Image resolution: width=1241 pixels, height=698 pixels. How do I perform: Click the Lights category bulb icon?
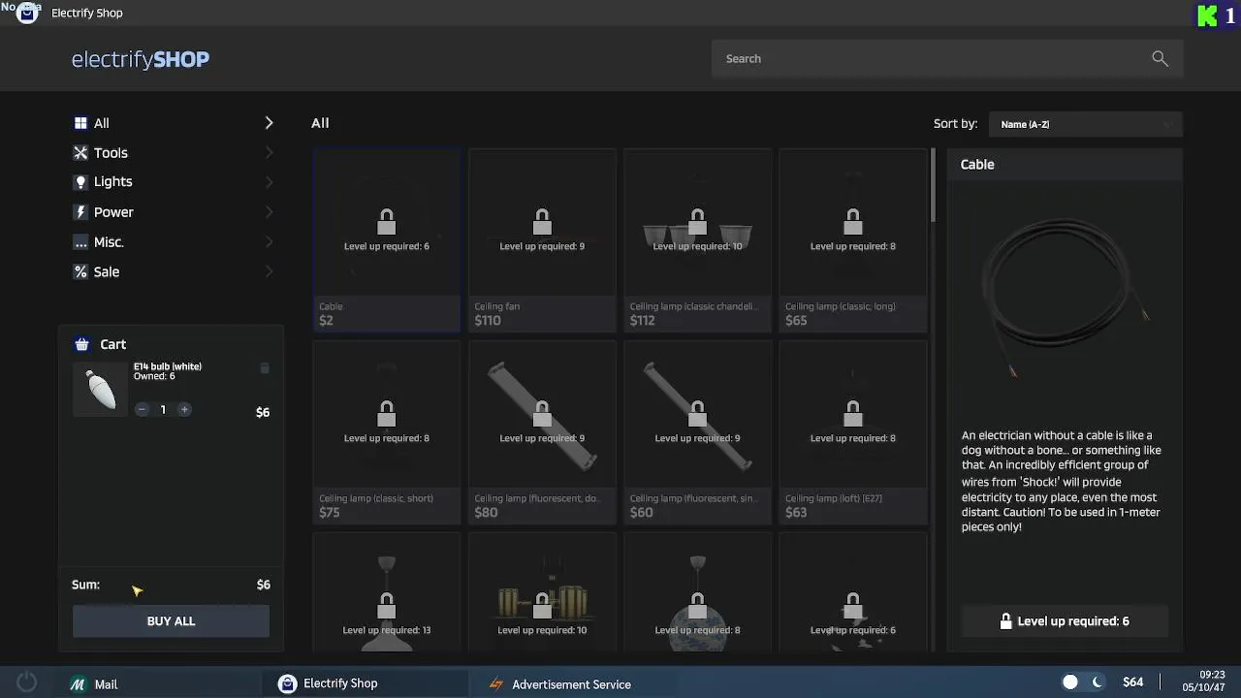point(80,181)
